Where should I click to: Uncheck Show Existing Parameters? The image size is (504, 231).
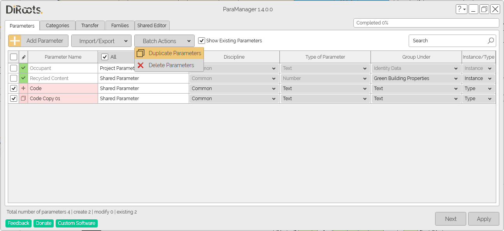(x=201, y=40)
